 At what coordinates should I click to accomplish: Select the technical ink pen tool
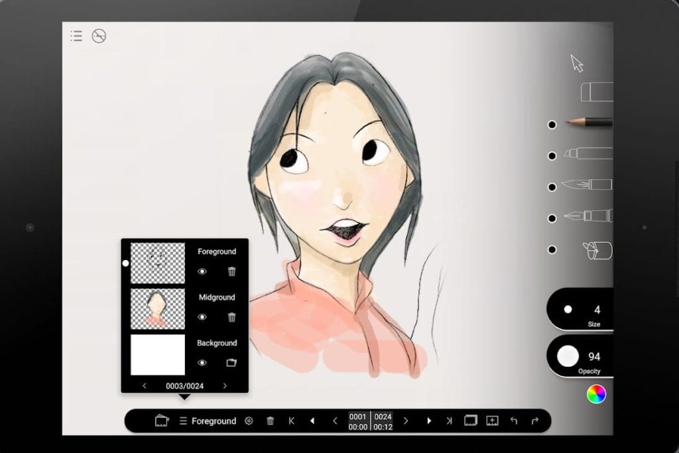[x=588, y=216]
